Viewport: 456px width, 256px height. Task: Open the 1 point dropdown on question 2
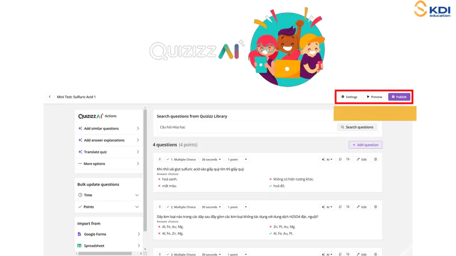click(237, 207)
